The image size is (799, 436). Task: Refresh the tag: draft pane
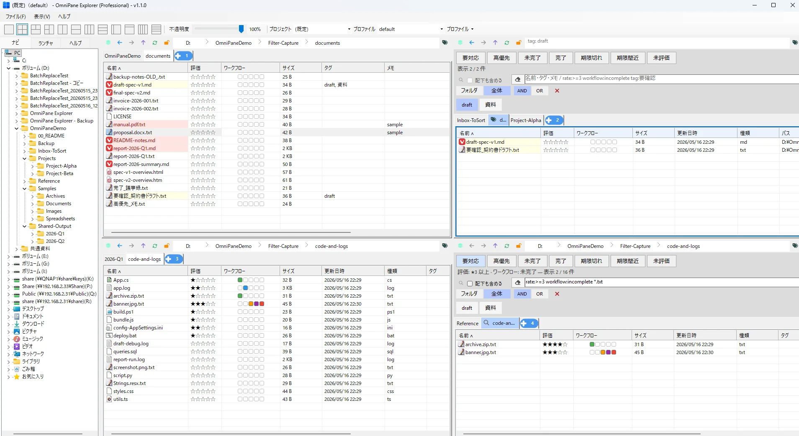click(x=507, y=43)
